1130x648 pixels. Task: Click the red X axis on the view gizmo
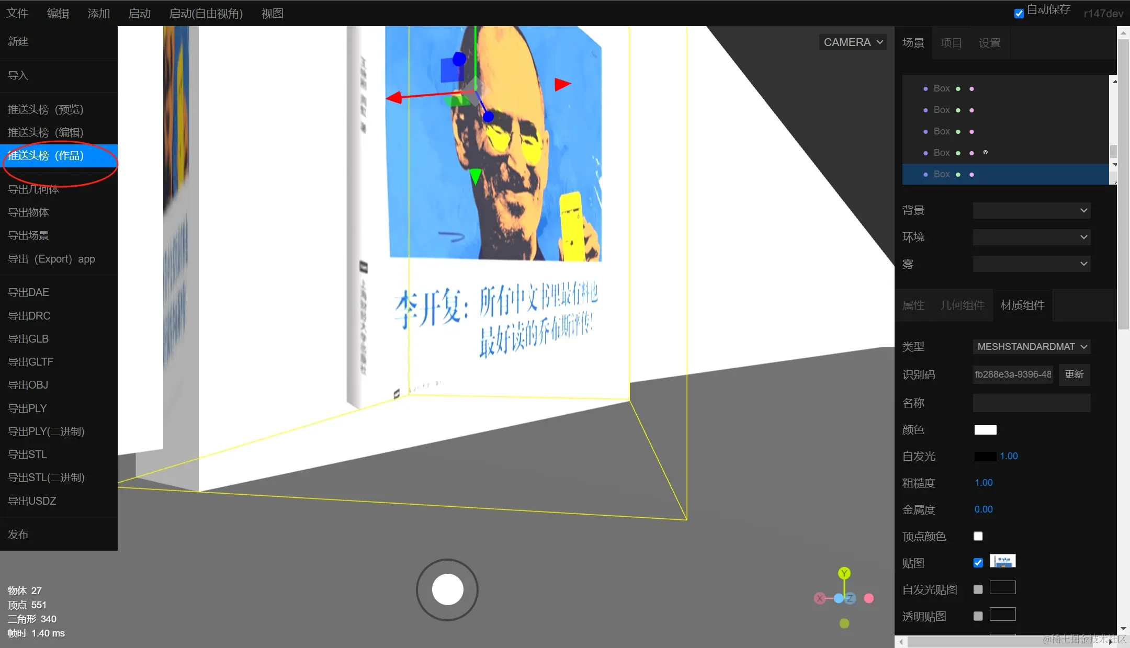pyautogui.click(x=819, y=598)
